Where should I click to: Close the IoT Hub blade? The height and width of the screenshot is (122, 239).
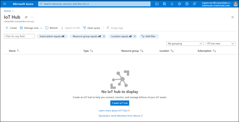(233, 17)
